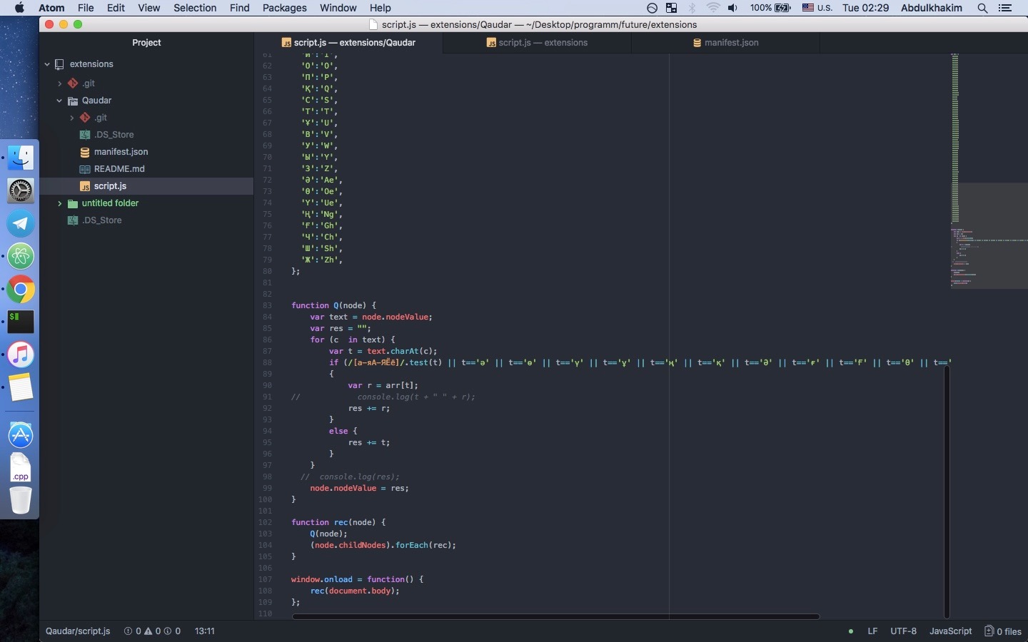Expand the top-level .git folder
Image resolution: width=1028 pixels, height=642 pixels.
[x=60, y=83]
